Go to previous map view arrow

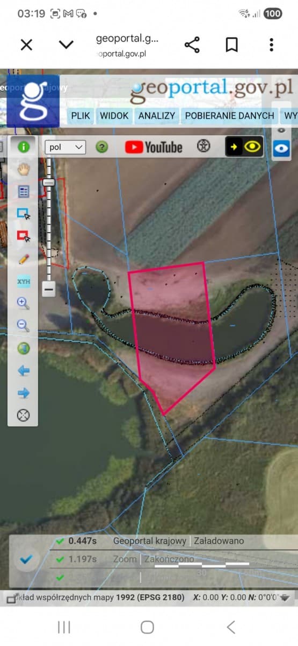tap(24, 371)
